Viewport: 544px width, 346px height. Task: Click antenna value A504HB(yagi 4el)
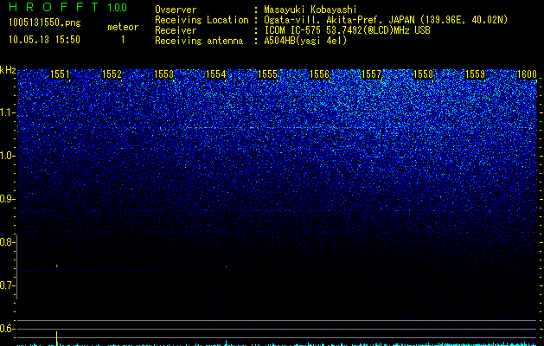(x=305, y=41)
